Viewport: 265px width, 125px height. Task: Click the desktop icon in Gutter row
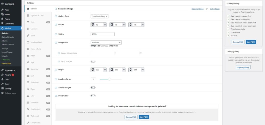(93, 25)
